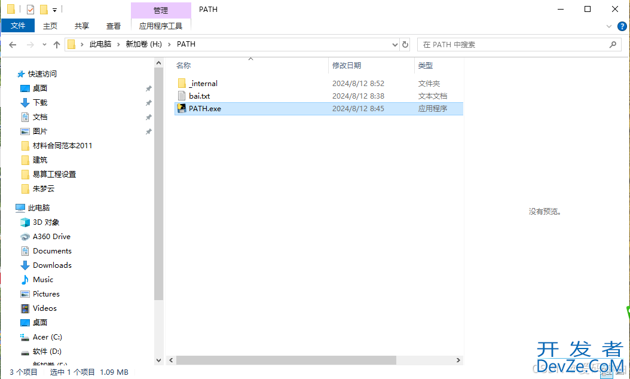This screenshot has height=379, width=630.
Task: Open the 朱梦云 folder
Action: click(44, 189)
